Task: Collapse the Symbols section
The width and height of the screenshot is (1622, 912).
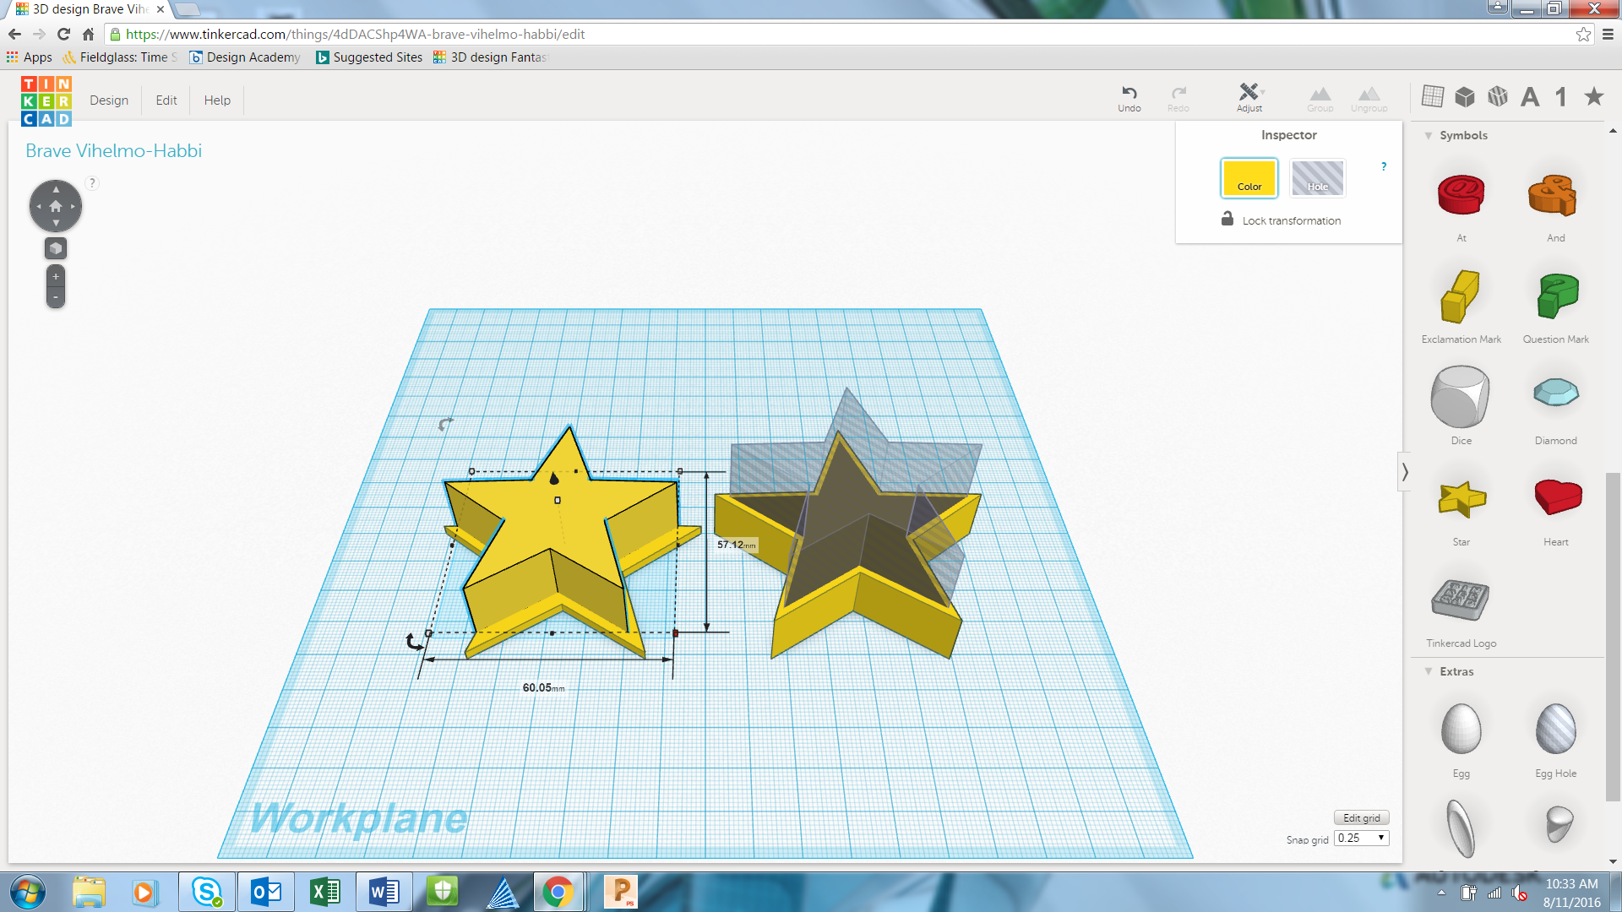Action: tap(1429, 135)
